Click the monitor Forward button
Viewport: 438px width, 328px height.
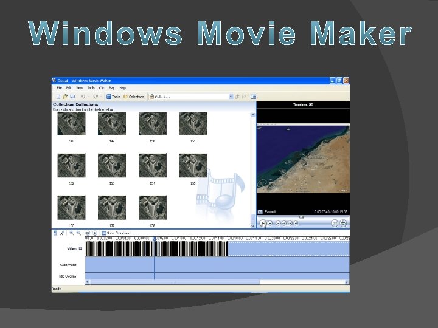click(296, 223)
